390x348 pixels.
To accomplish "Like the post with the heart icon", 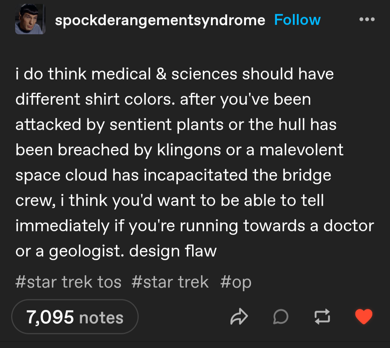I will pos(364,317).
